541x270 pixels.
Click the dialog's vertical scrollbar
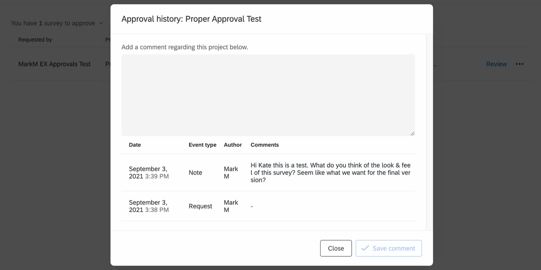pyautogui.click(x=429, y=132)
